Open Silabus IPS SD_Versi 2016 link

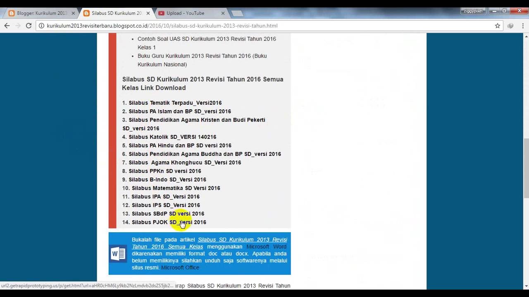pyautogui.click(x=166, y=205)
